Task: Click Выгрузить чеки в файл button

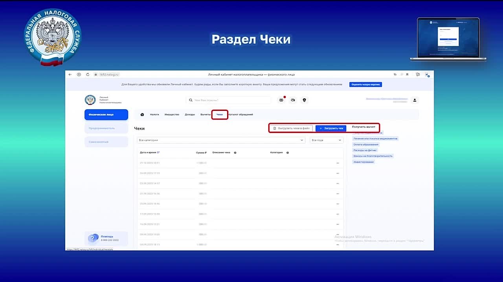Action: [291, 128]
